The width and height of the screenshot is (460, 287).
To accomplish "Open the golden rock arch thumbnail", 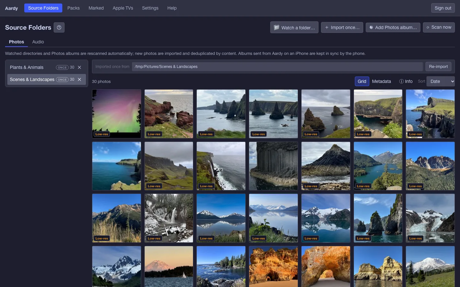I will [326, 267].
